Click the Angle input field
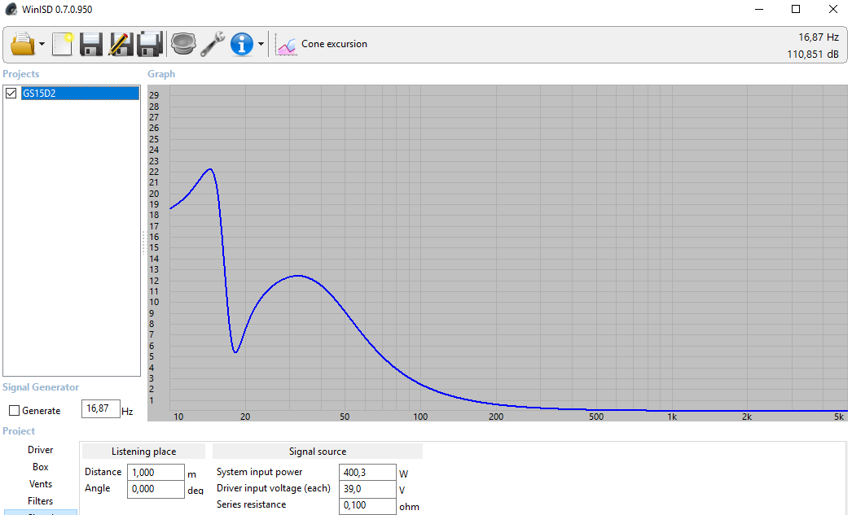Screen dimensions: 852x515 tap(156, 489)
